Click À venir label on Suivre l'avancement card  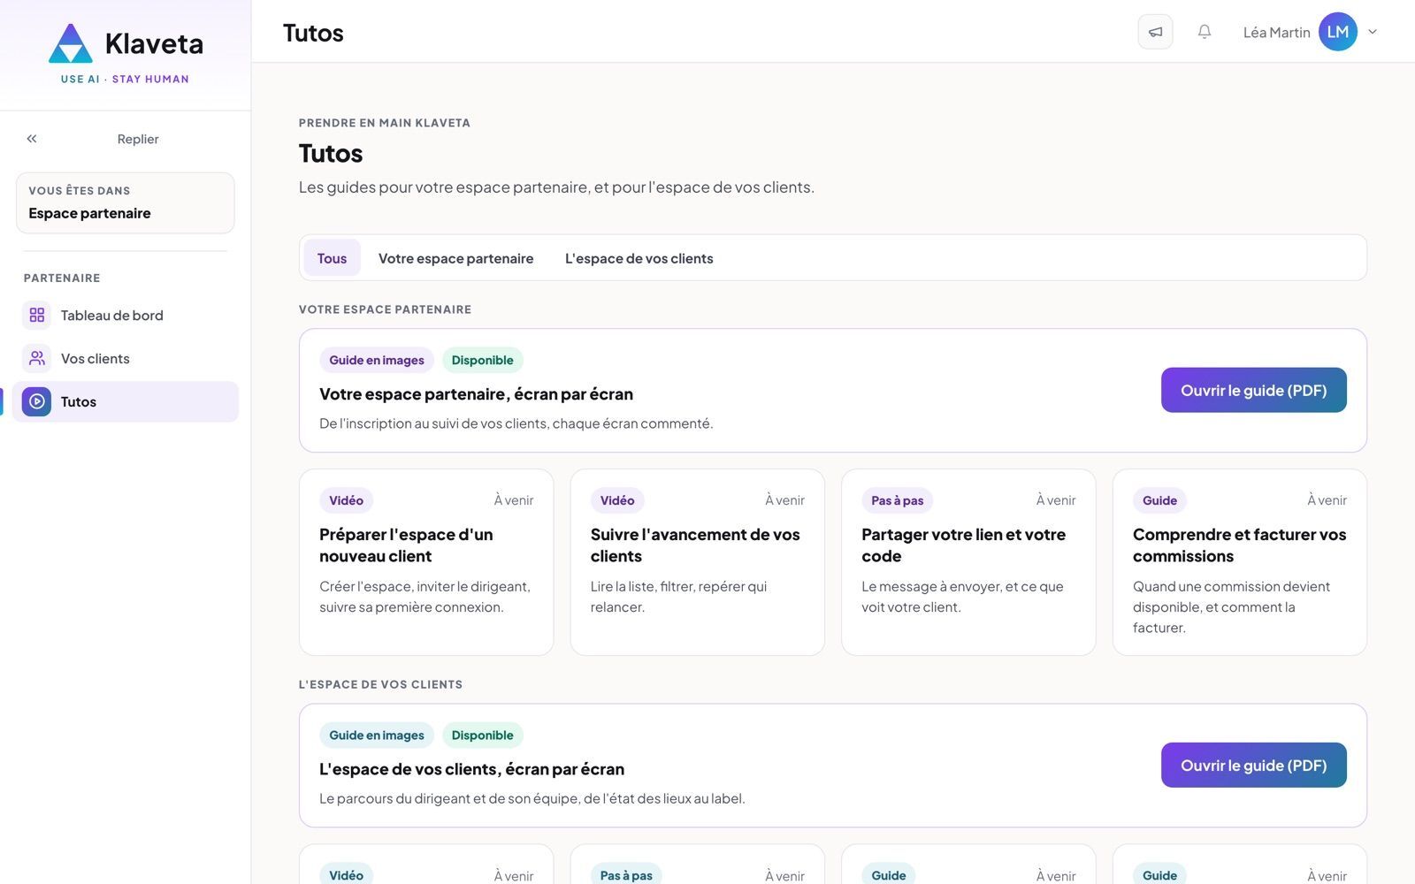tap(784, 500)
